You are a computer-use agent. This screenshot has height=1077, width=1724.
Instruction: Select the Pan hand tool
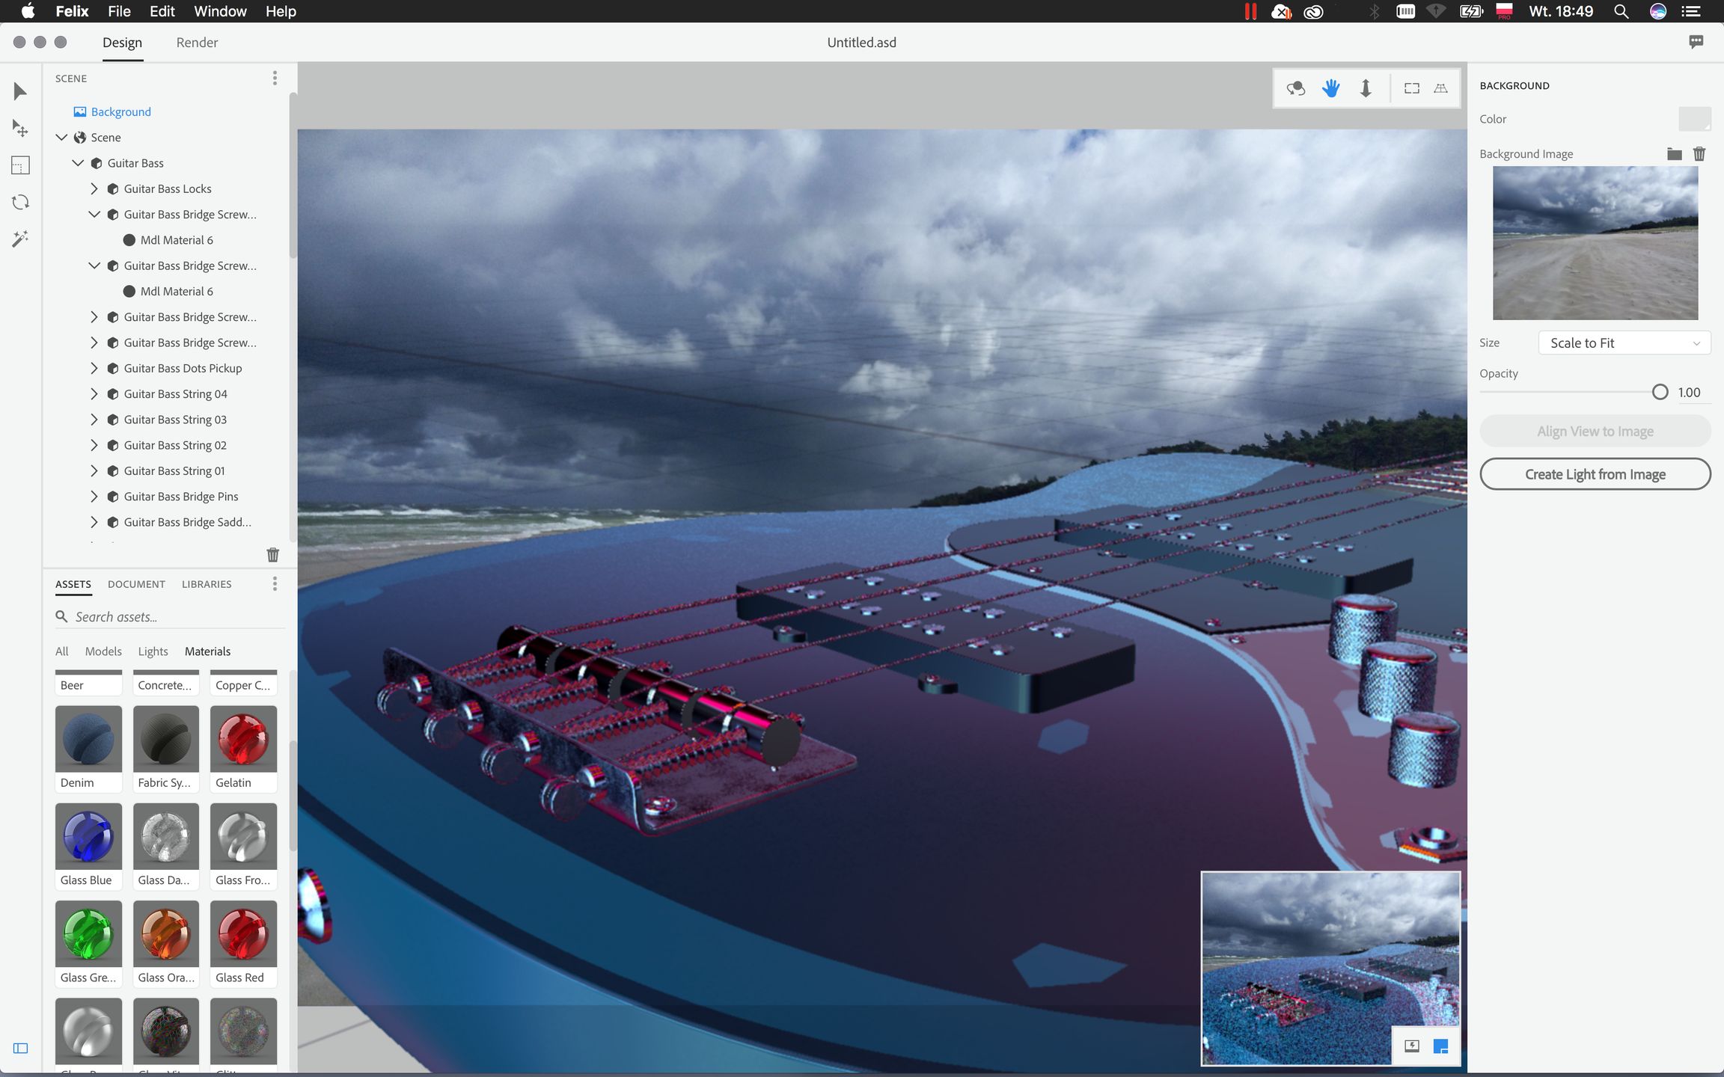click(x=1330, y=88)
